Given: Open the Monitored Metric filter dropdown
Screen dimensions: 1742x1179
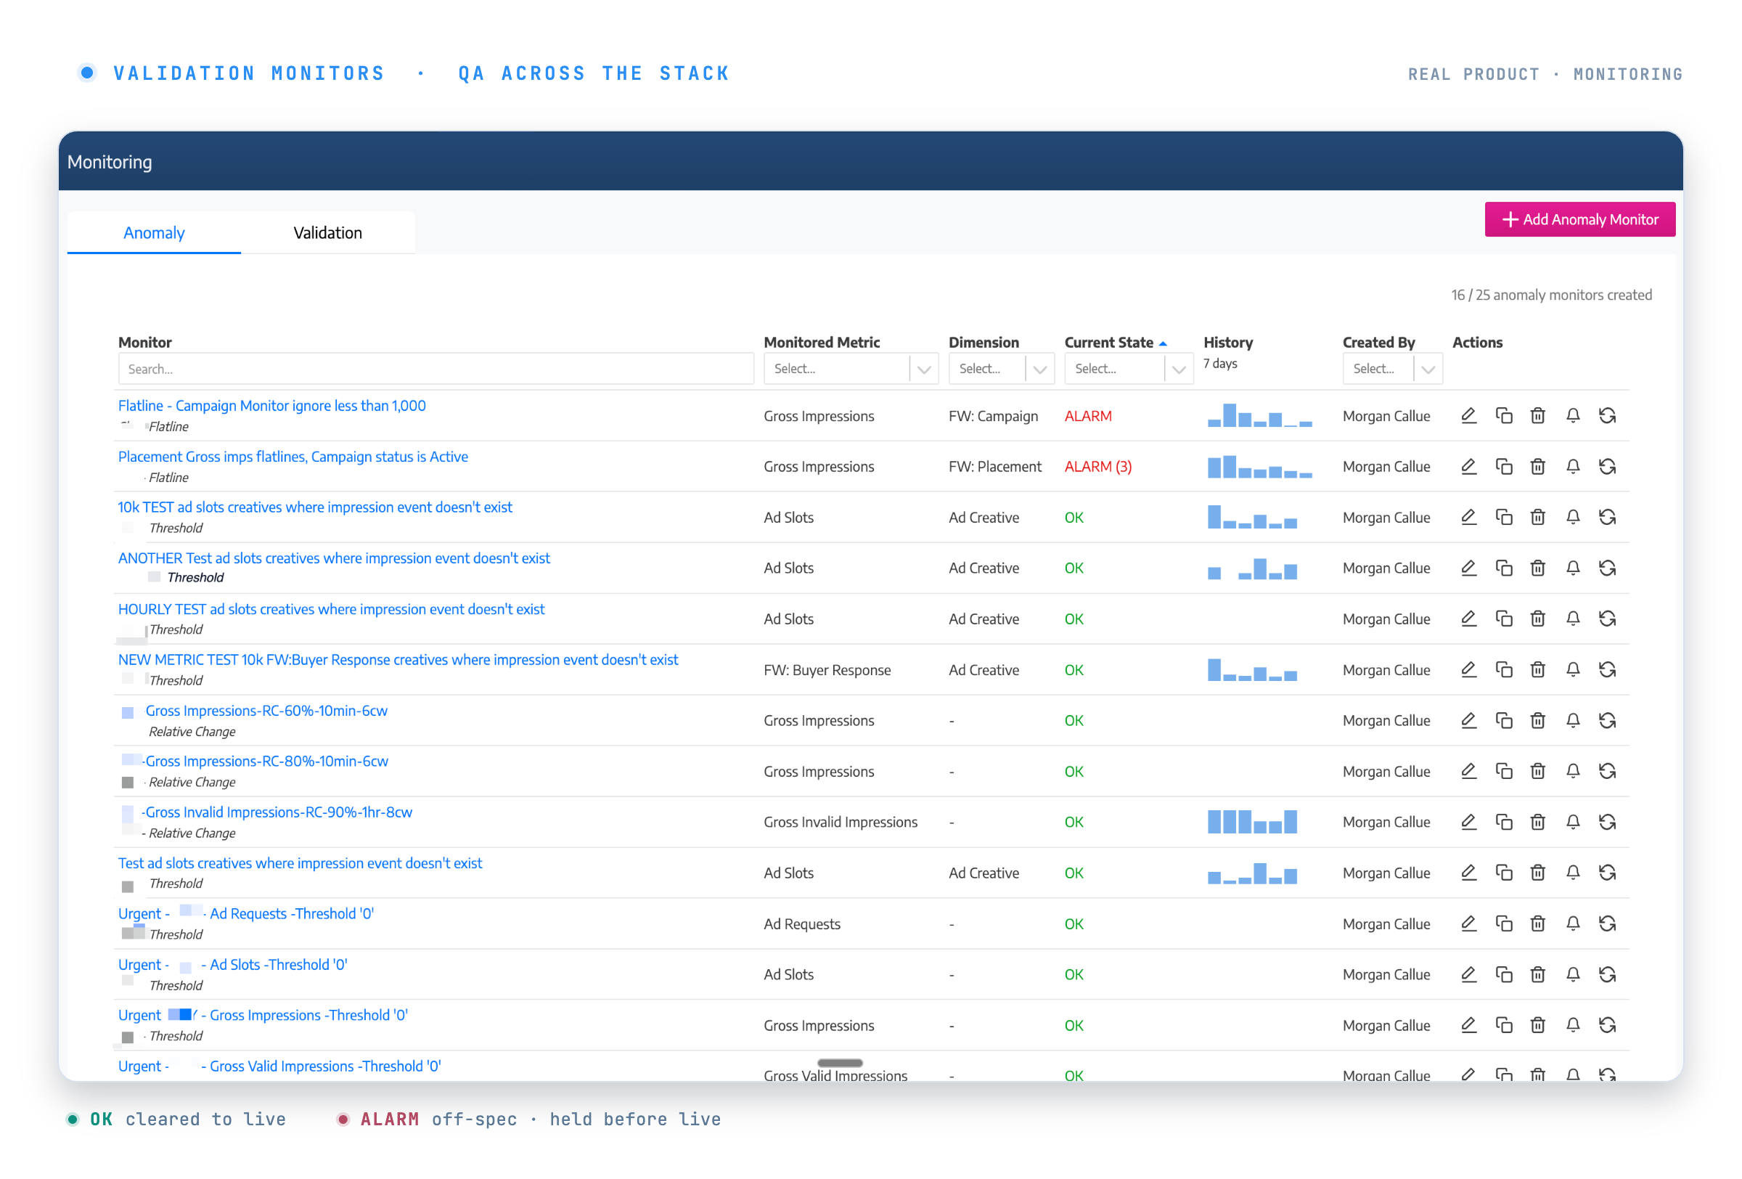Looking at the screenshot, I should 851,369.
